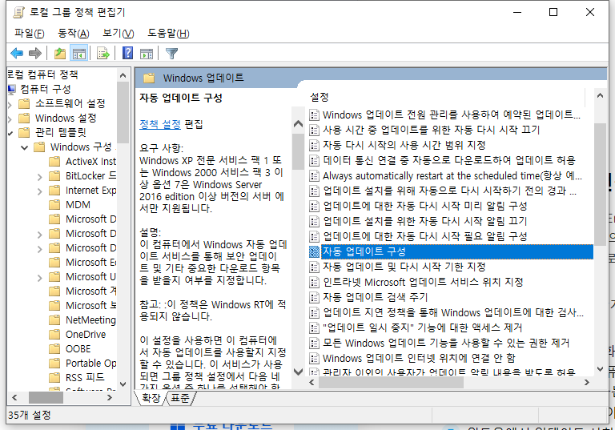Viewport: 615px width, 430px height.
Task: Open the 파일(F) menu
Action: coord(30,33)
